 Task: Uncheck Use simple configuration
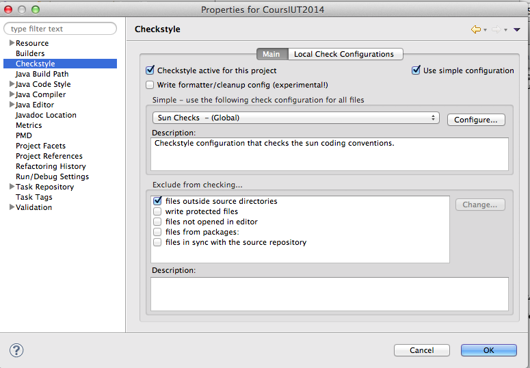(416, 70)
